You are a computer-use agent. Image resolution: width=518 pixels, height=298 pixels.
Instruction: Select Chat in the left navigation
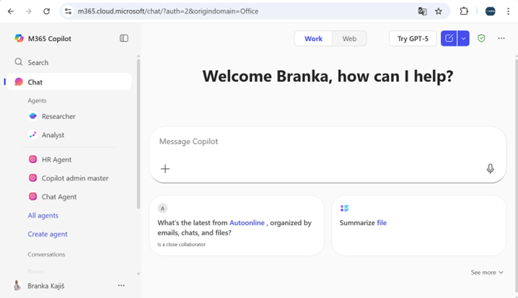click(35, 82)
